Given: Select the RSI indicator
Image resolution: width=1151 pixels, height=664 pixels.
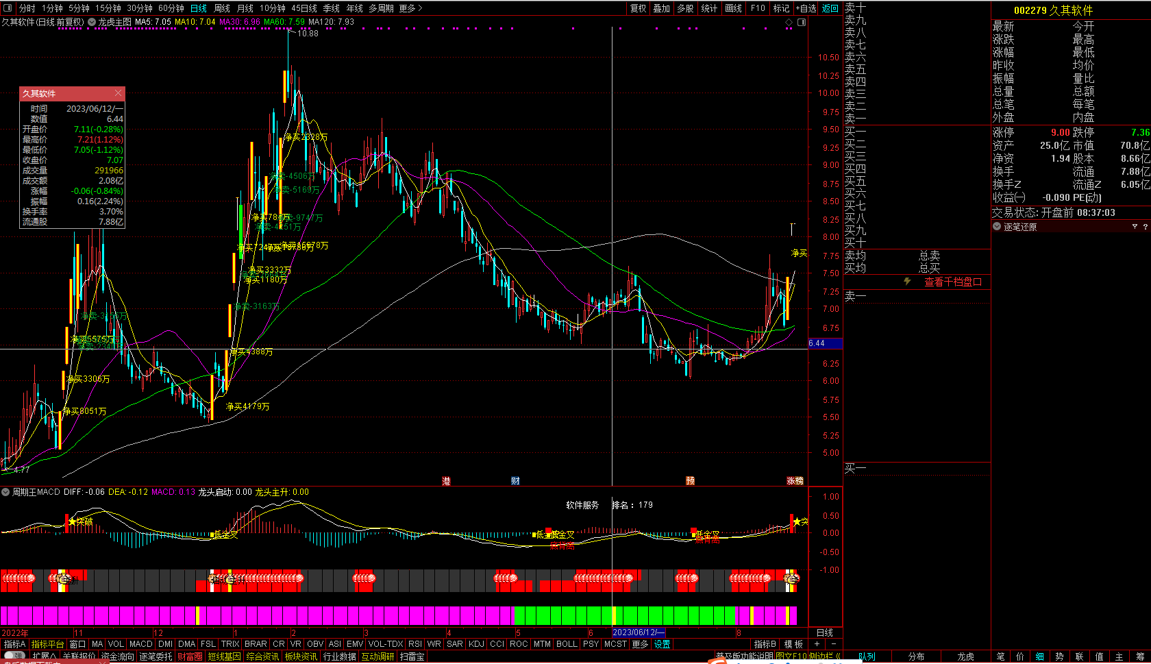Looking at the screenshot, I should pos(415,644).
